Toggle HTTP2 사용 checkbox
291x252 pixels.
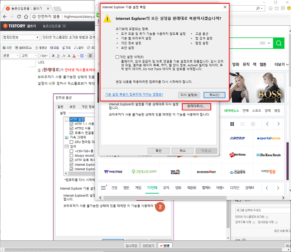(x=71, y=128)
